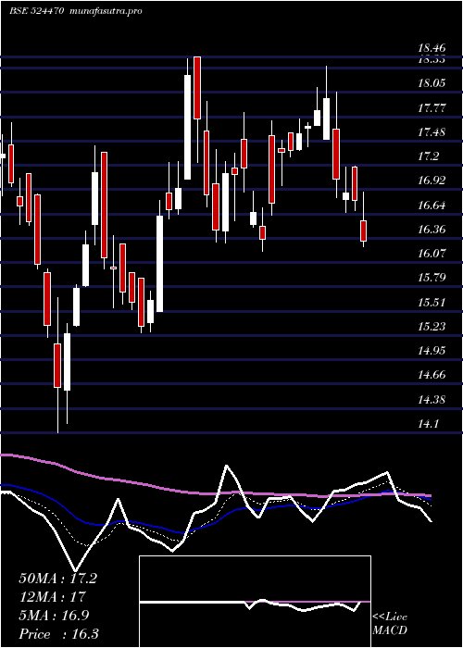The width and height of the screenshot is (463, 648).
Task: Select the 14.38 price level label
Action: coord(432,400)
